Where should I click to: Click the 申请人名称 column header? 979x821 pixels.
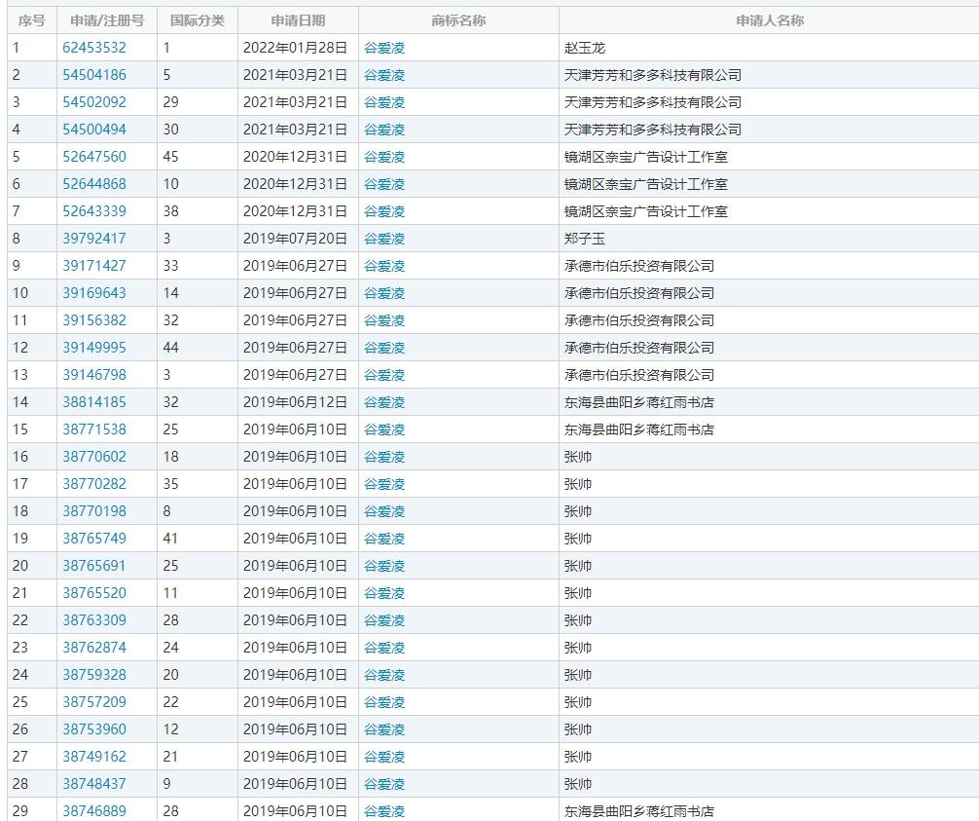pyautogui.click(x=769, y=20)
